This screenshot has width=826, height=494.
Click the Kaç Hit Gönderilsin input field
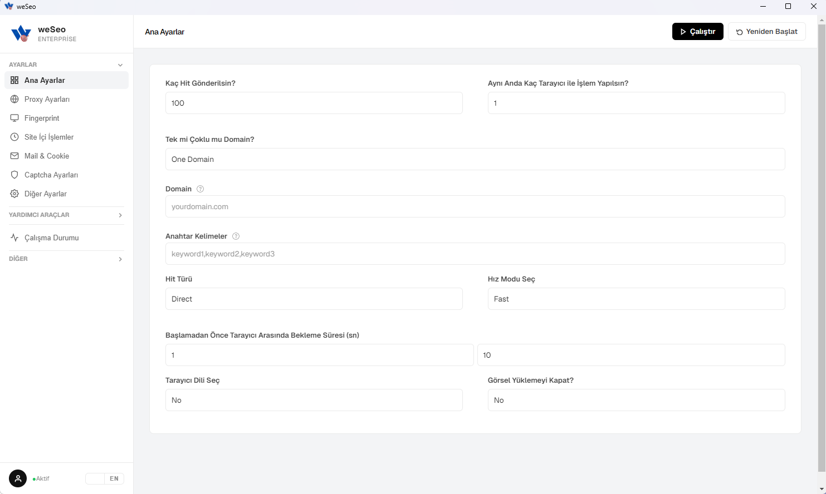click(x=314, y=103)
